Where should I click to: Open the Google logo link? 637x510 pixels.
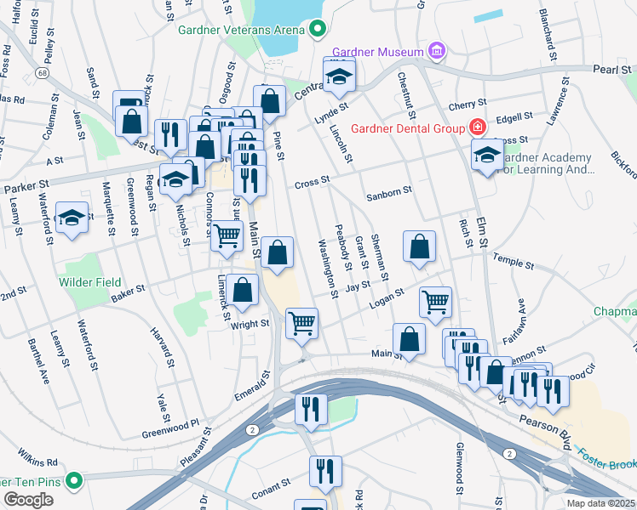28,500
